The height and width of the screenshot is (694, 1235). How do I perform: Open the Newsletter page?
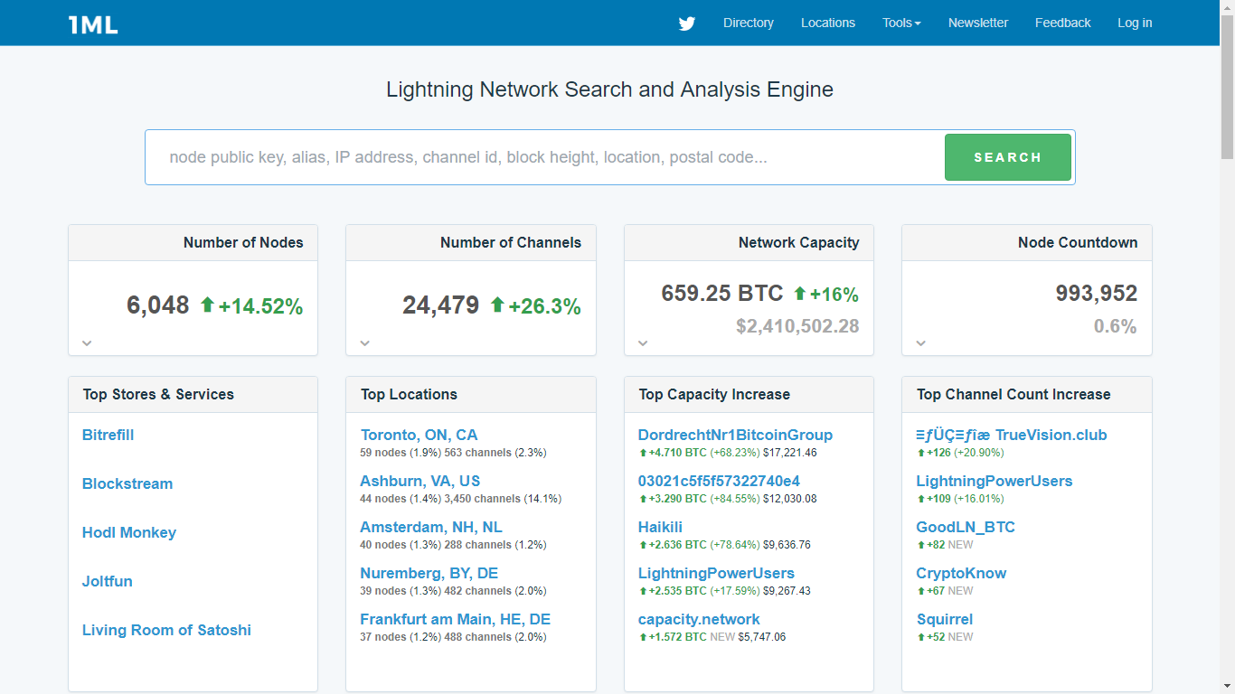(x=977, y=23)
